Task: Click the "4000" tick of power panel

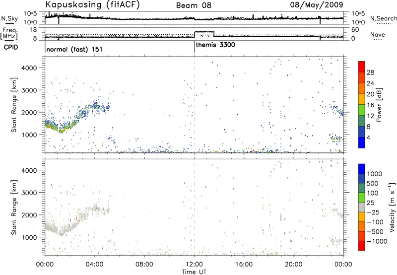Action: (29, 68)
